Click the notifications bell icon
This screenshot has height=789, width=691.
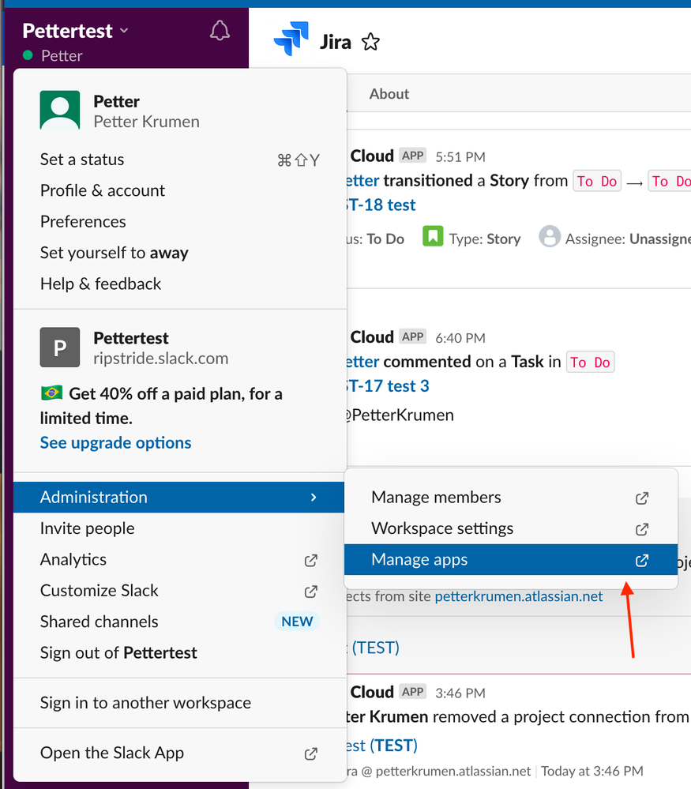220,31
